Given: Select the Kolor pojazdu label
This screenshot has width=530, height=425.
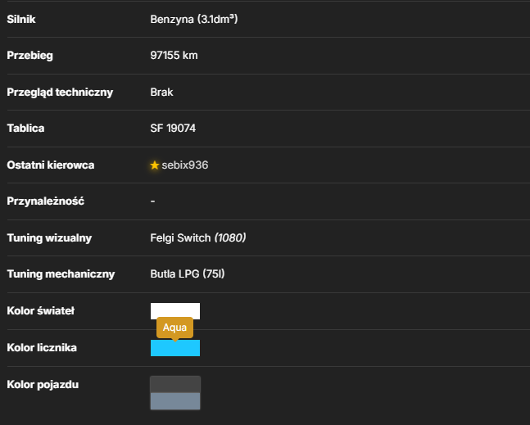Looking at the screenshot, I should tap(43, 385).
